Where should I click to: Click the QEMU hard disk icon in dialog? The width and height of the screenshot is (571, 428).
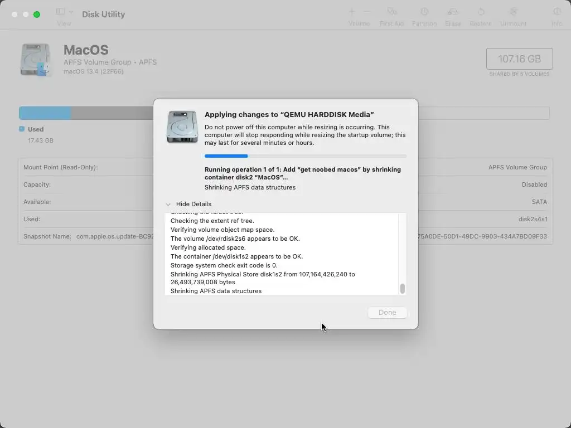point(182,127)
